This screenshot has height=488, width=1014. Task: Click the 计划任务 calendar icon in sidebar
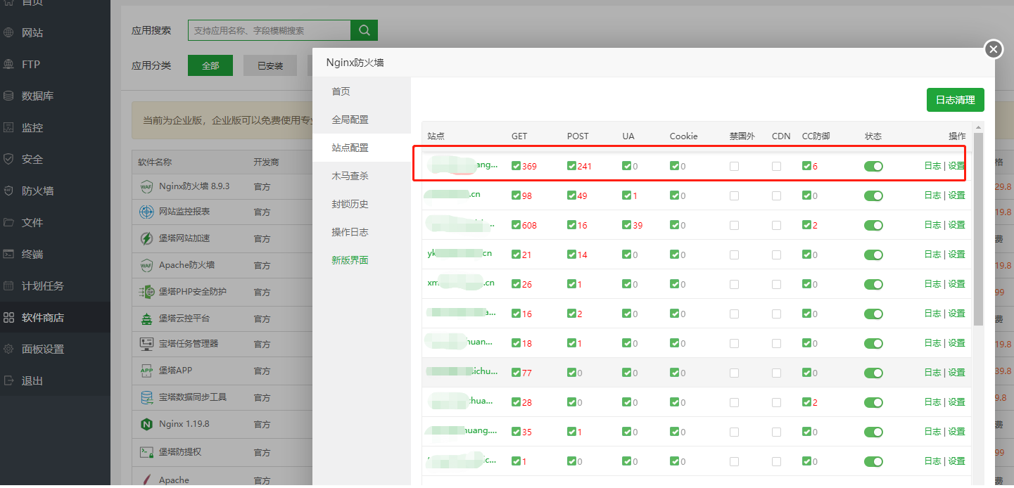(8, 285)
